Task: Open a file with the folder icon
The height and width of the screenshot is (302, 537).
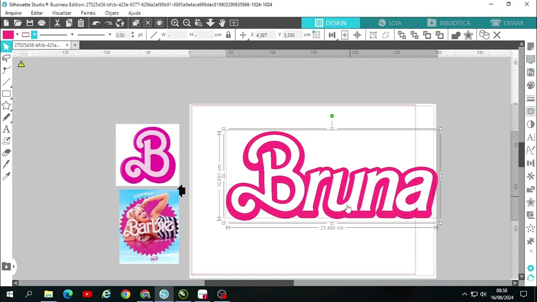Action: (x=18, y=23)
